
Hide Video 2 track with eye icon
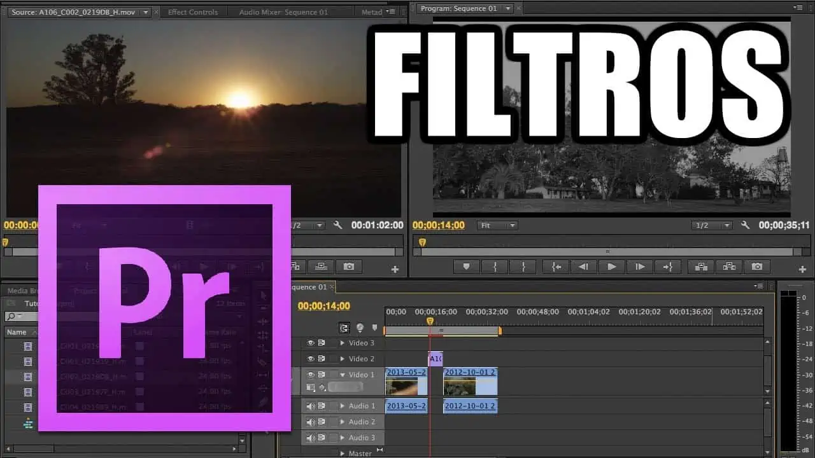311,359
